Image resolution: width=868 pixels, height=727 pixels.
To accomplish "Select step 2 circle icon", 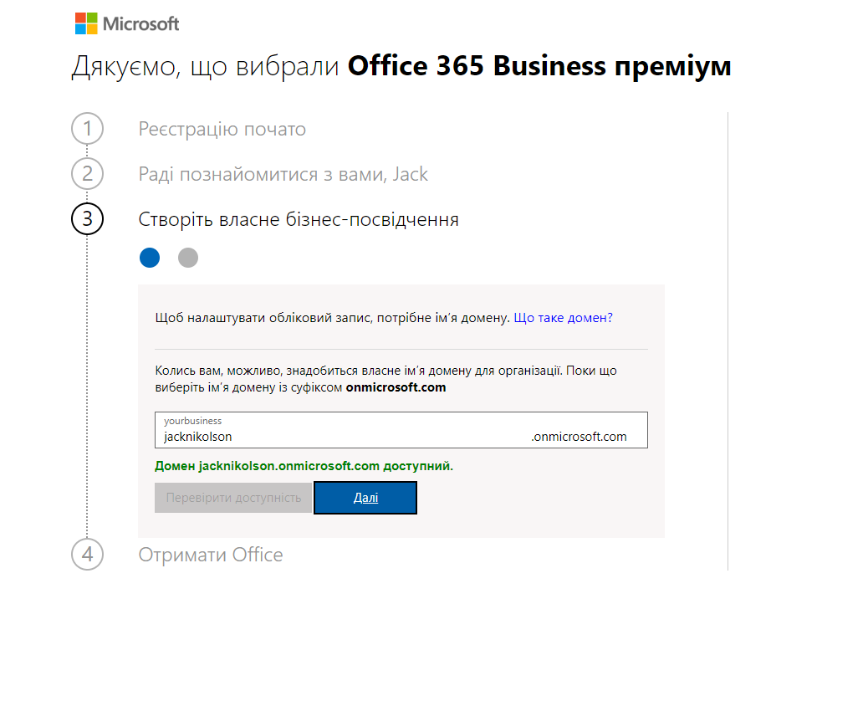I will pos(88,174).
